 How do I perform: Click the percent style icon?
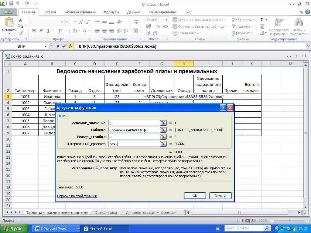point(158,26)
